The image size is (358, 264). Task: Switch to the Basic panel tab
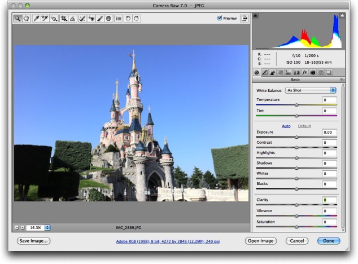point(256,73)
